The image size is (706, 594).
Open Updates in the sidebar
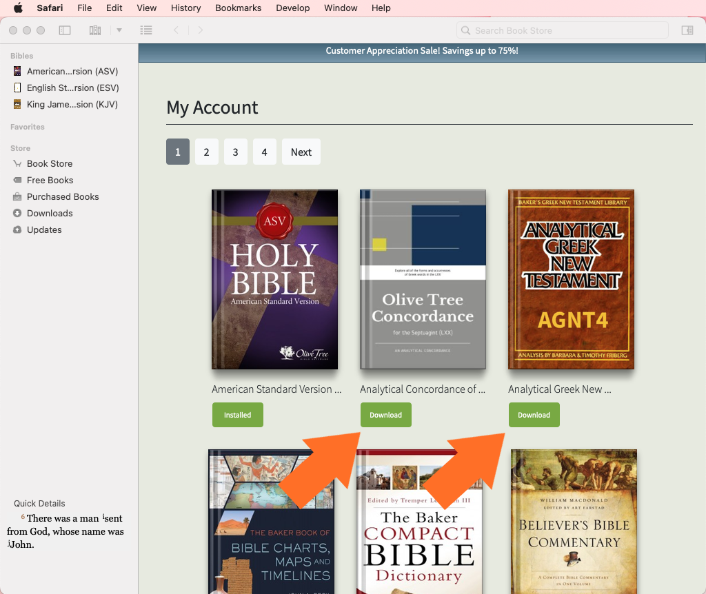coord(44,230)
